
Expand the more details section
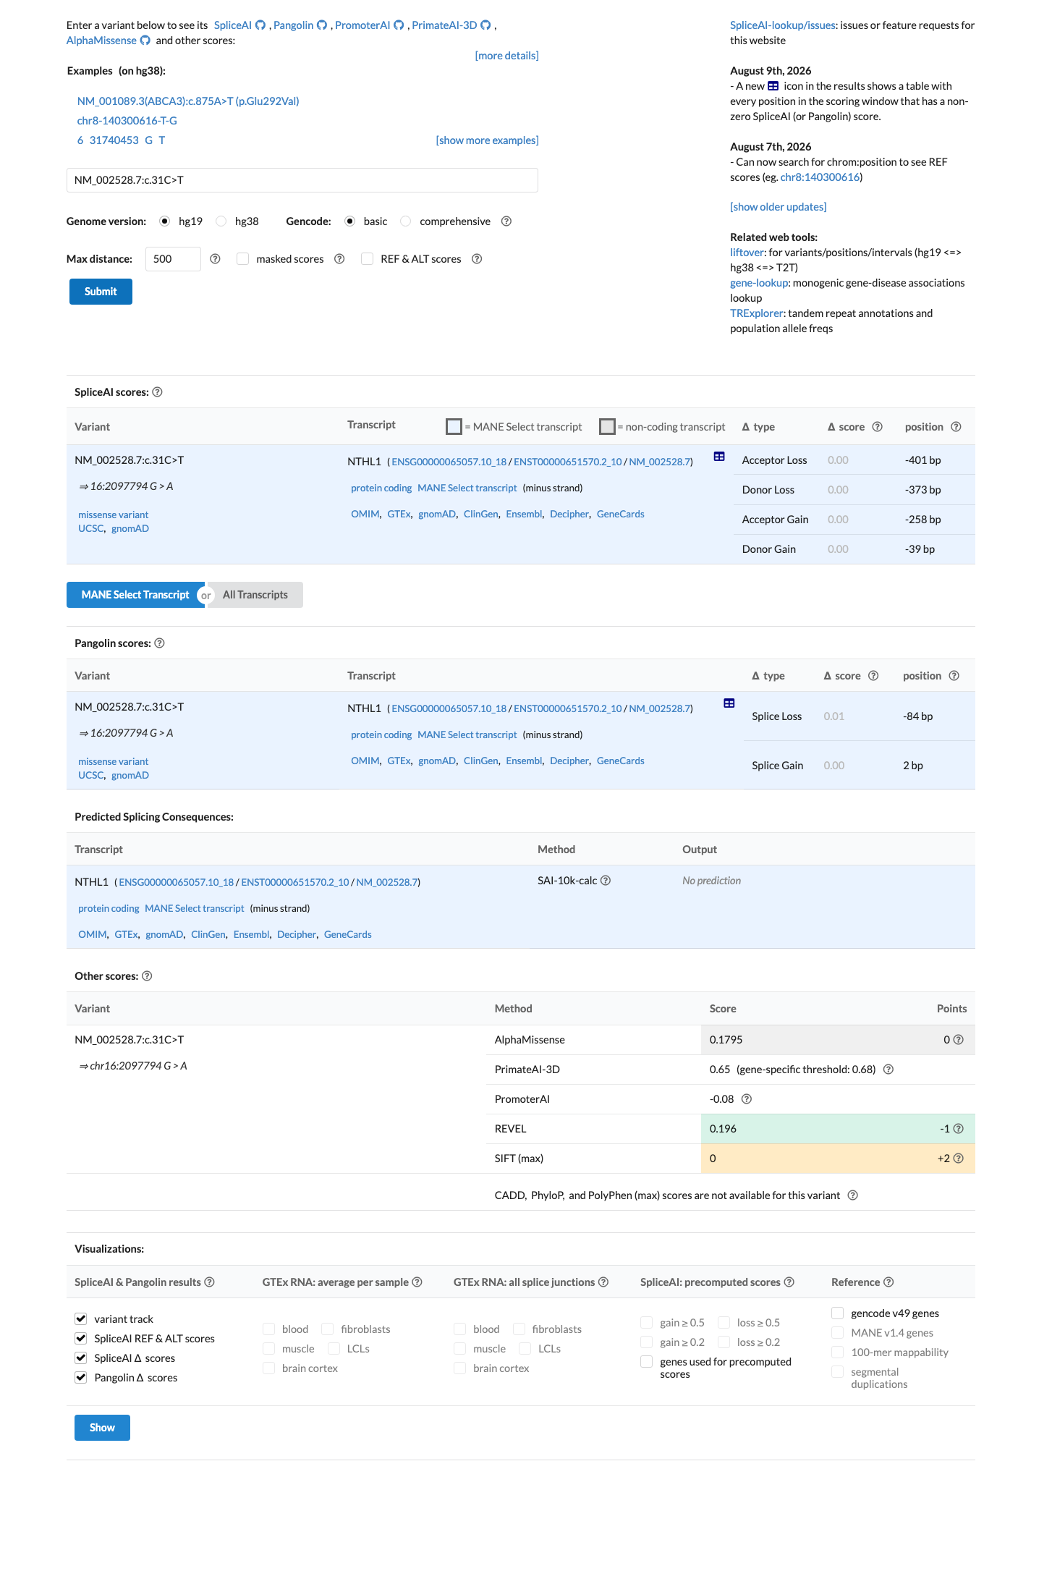tap(506, 56)
